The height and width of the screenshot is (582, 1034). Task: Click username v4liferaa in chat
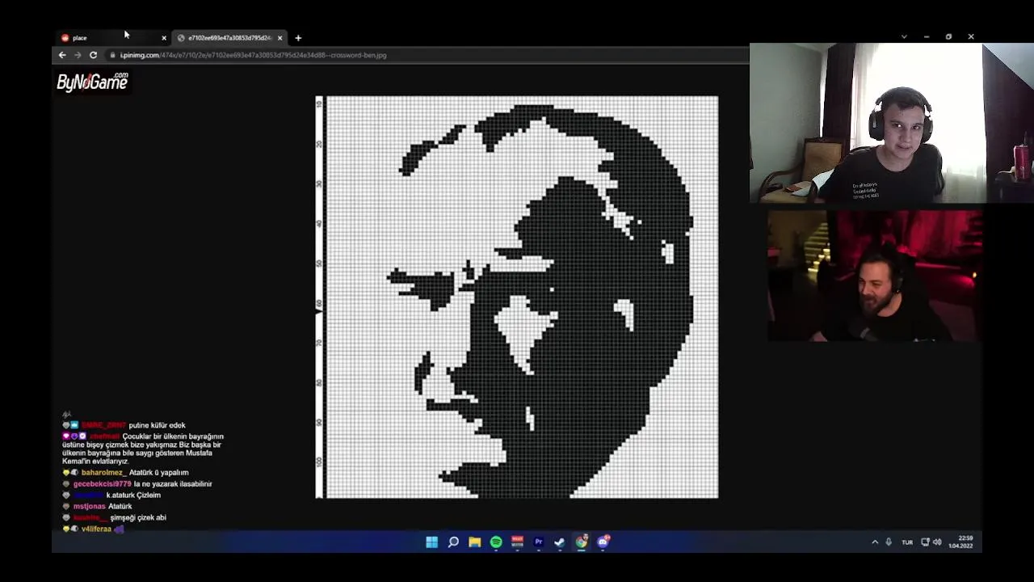pos(96,529)
